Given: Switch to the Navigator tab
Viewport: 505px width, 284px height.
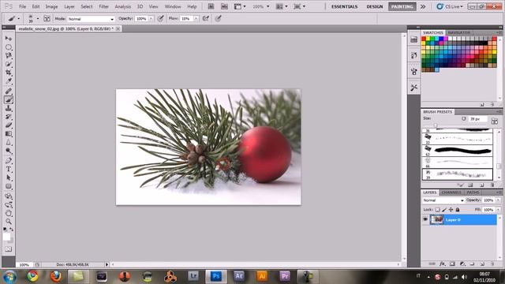Looking at the screenshot, I should click(x=459, y=32).
